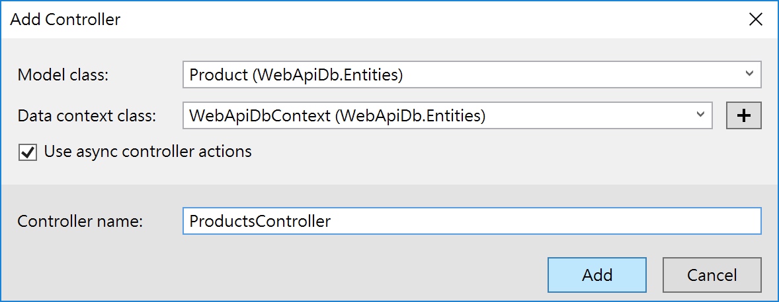Expand the Data context class dropdown chevron
The width and height of the screenshot is (779, 302).
700,114
